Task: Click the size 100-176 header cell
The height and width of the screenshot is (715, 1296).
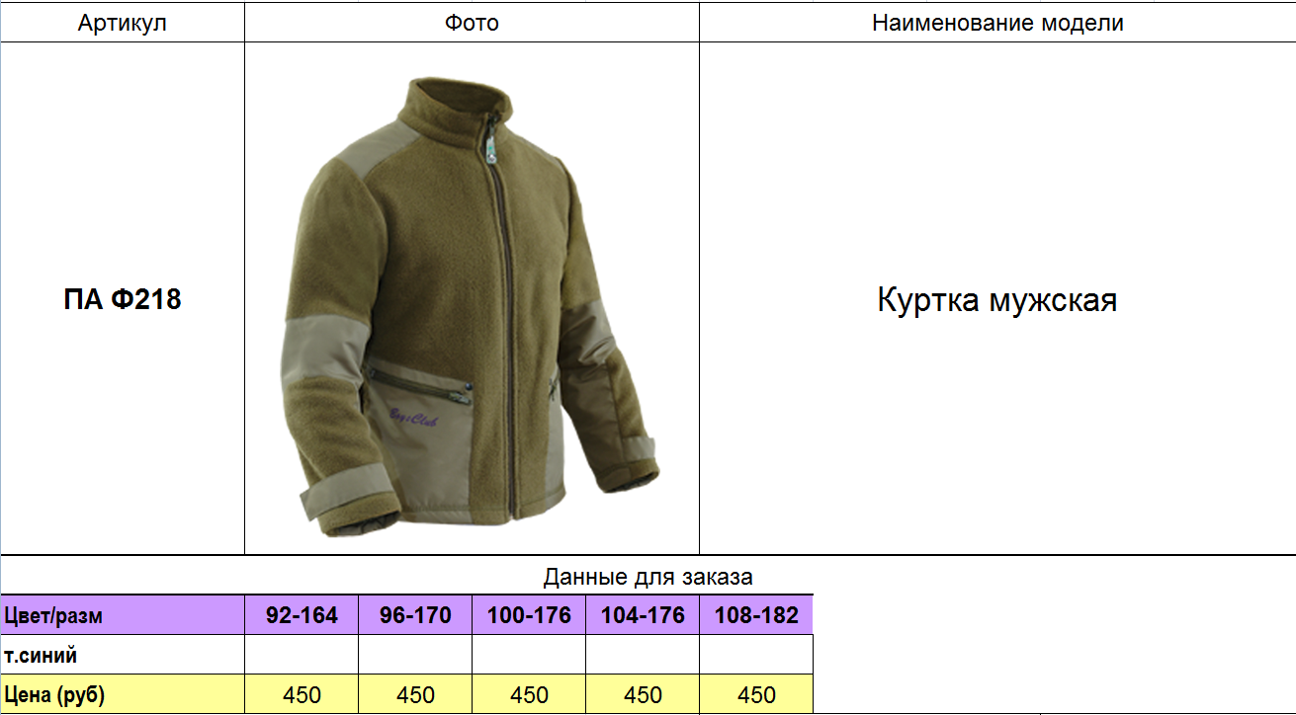Action: click(529, 615)
